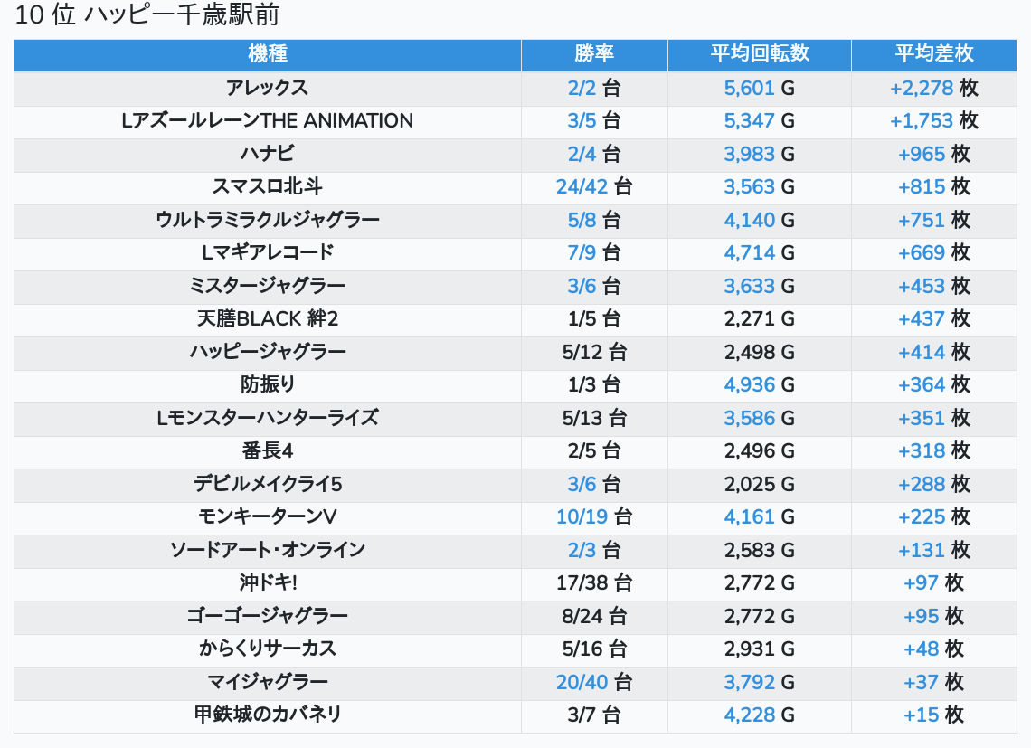Click average spins '4,714 G'
This screenshot has width=1031, height=748.
(760, 252)
